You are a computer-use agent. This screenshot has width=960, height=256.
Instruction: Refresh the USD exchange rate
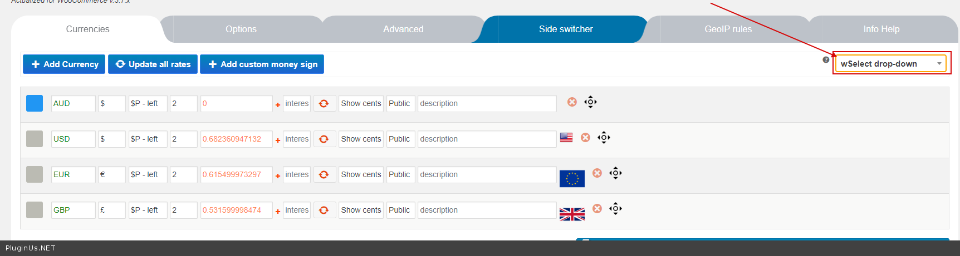point(324,139)
